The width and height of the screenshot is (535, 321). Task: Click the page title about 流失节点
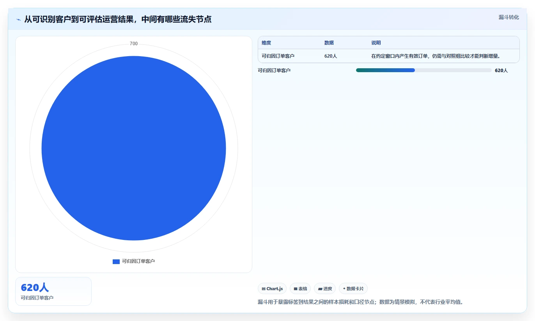pos(118,19)
